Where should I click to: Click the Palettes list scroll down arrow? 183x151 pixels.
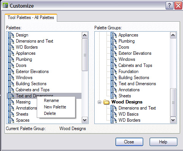(84, 120)
